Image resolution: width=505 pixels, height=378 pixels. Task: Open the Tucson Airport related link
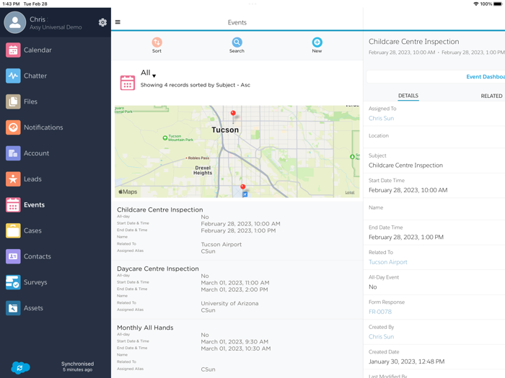tap(388, 262)
